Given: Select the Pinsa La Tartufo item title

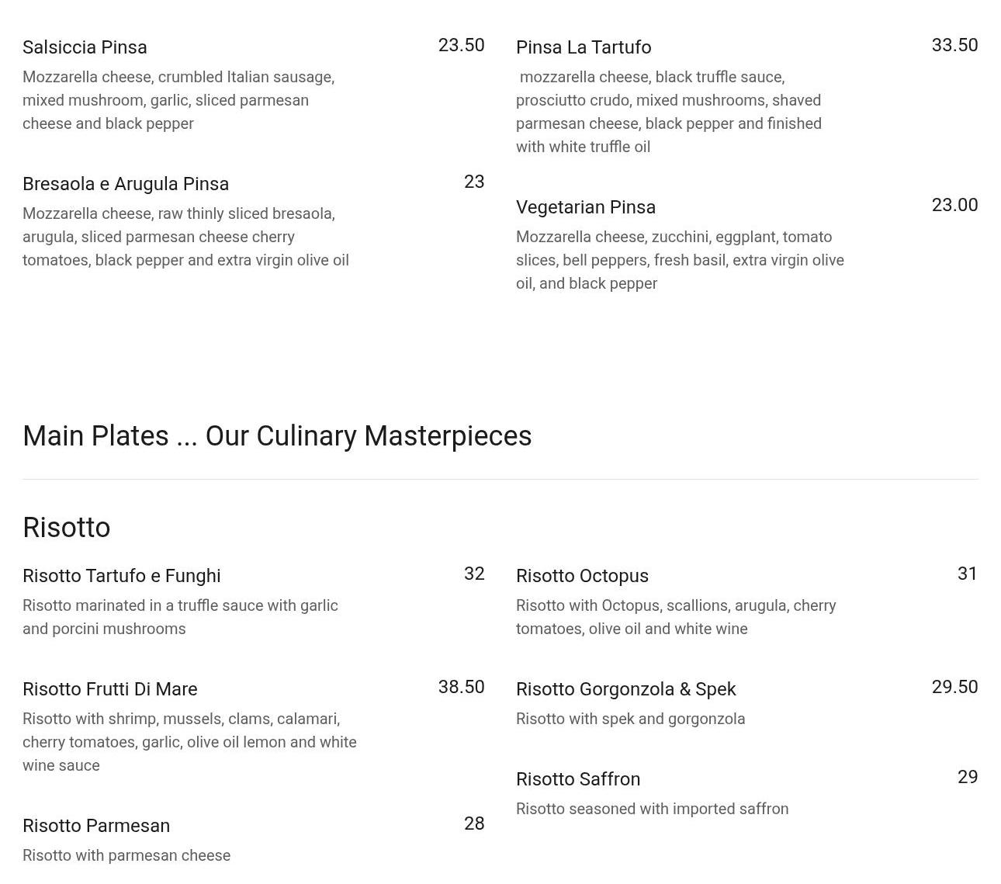Looking at the screenshot, I should [584, 47].
